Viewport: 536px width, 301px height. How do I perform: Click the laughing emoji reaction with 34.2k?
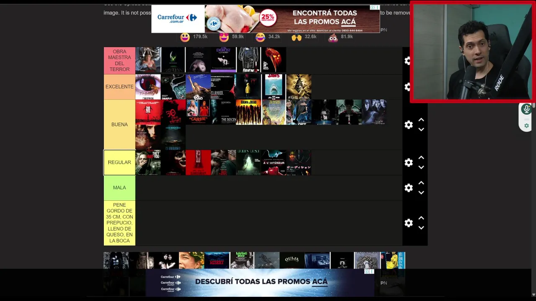pos(260,37)
